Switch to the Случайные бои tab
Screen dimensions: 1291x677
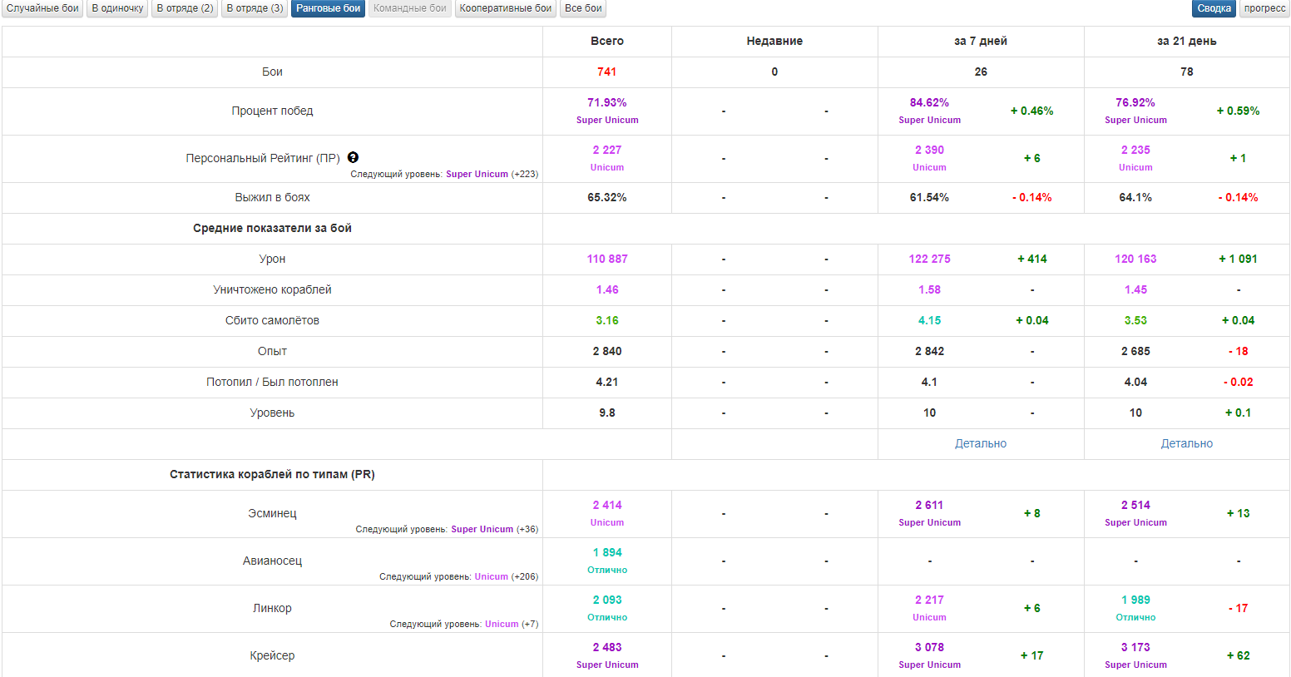click(42, 8)
